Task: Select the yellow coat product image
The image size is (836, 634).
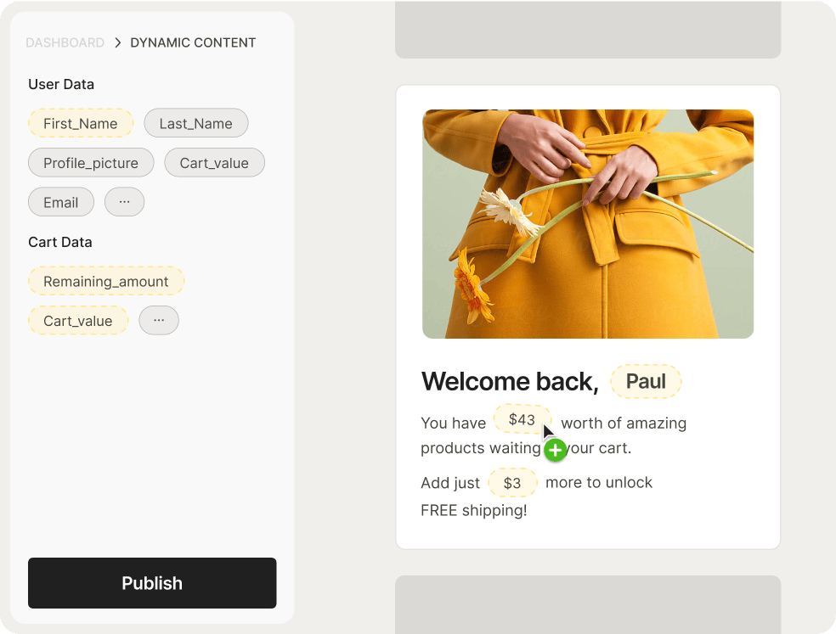Action: coord(588,224)
